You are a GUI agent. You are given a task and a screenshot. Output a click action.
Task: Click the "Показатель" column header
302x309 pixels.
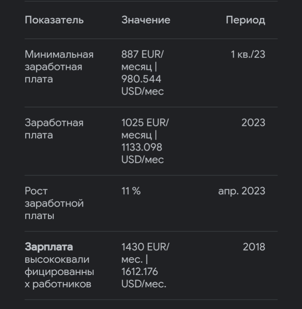pyautogui.click(x=54, y=20)
